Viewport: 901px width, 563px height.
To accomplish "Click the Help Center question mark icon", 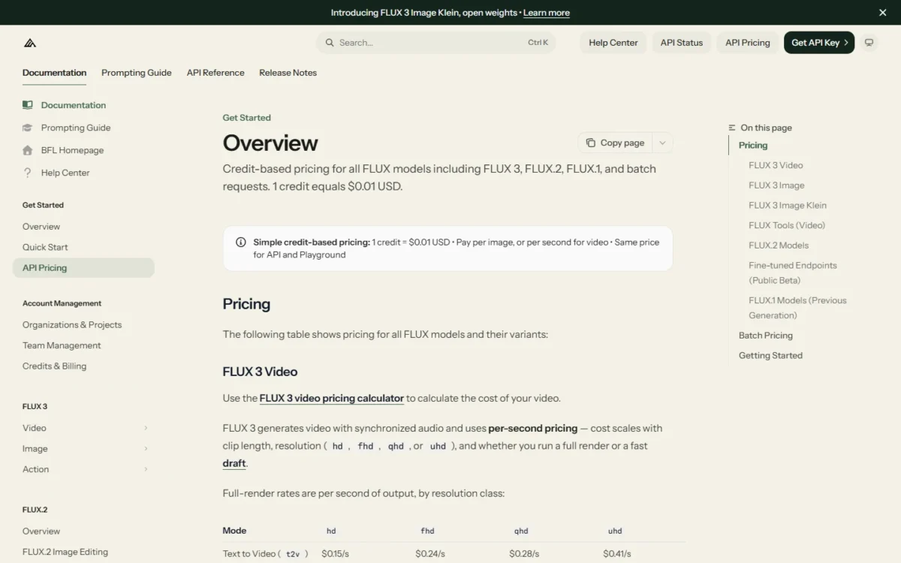I will [x=28, y=173].
